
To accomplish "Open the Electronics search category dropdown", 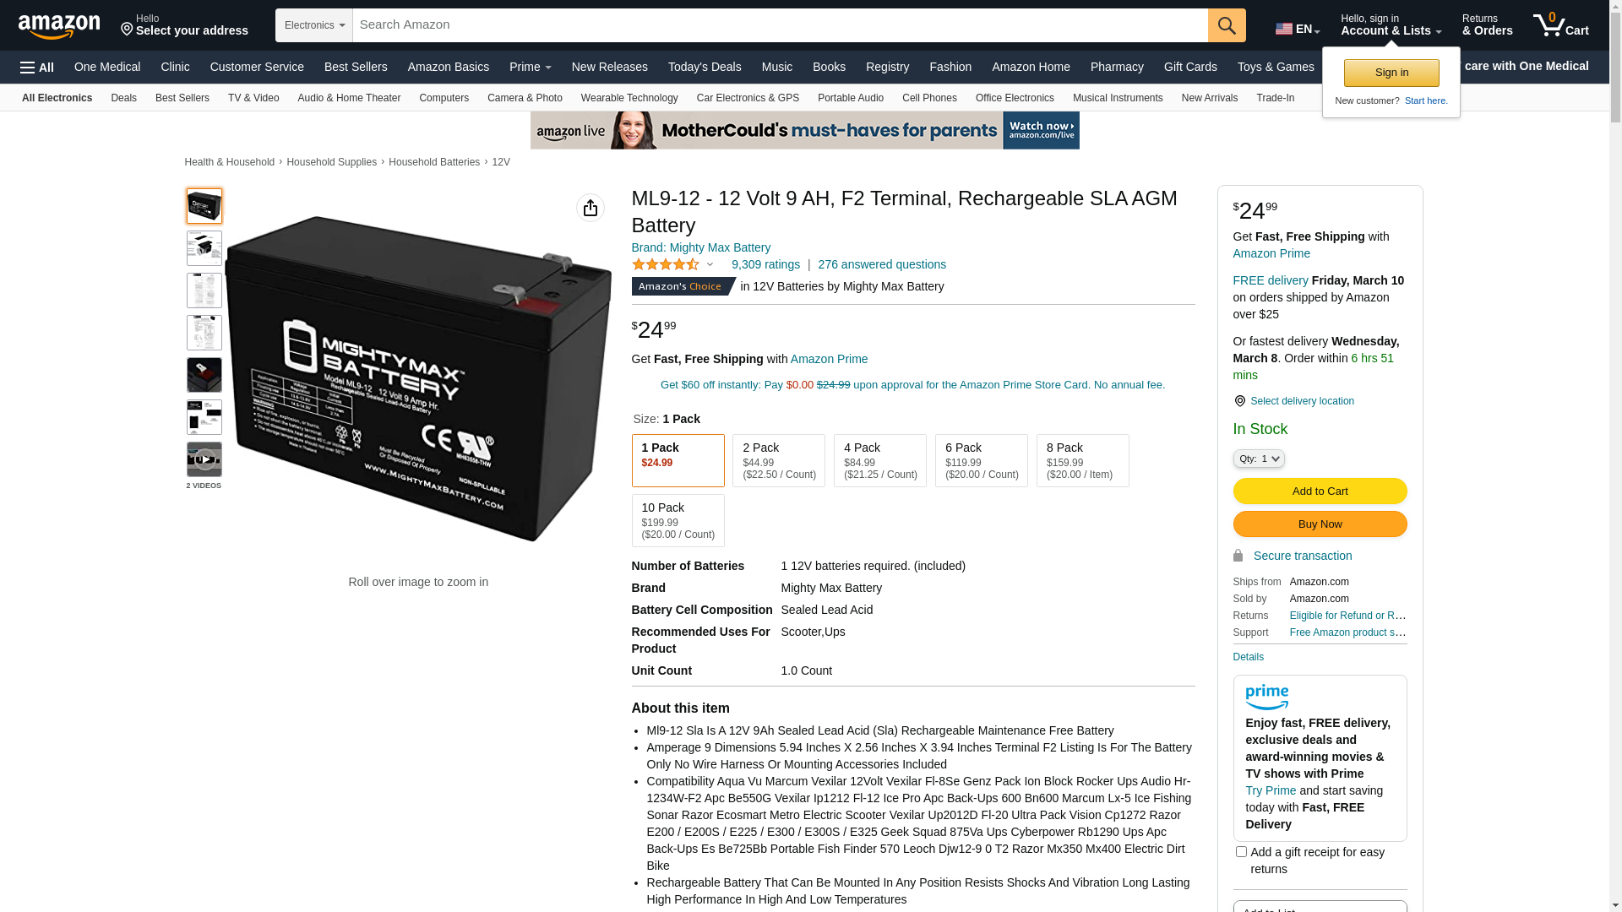I will (314, 25).
